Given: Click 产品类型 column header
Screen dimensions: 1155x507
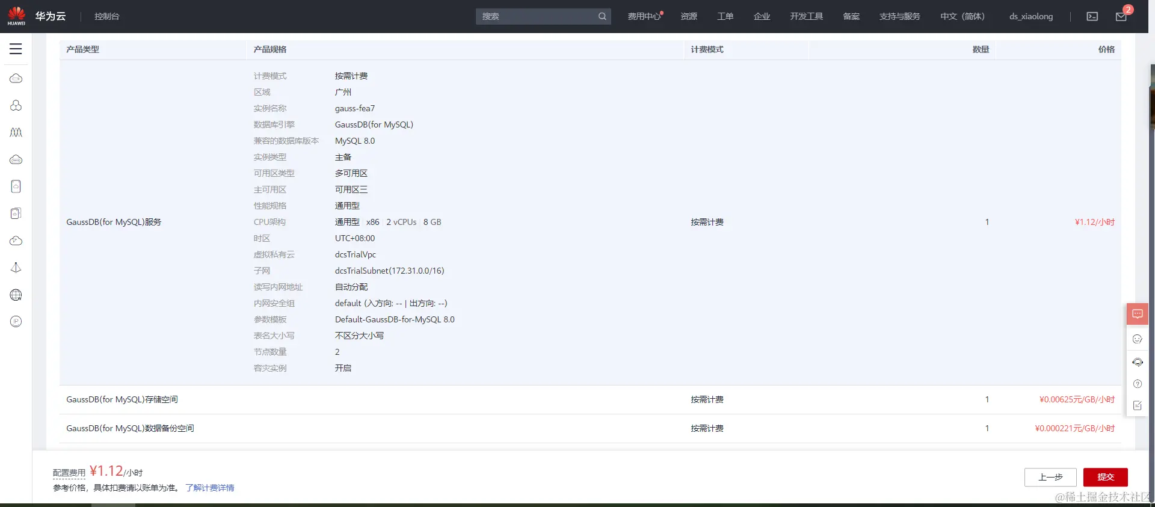Looking at the screenshot, I should click(x=82, y=49).
